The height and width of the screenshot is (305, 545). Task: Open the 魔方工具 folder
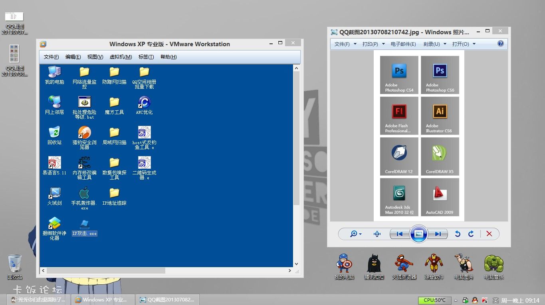coord(114,106)
